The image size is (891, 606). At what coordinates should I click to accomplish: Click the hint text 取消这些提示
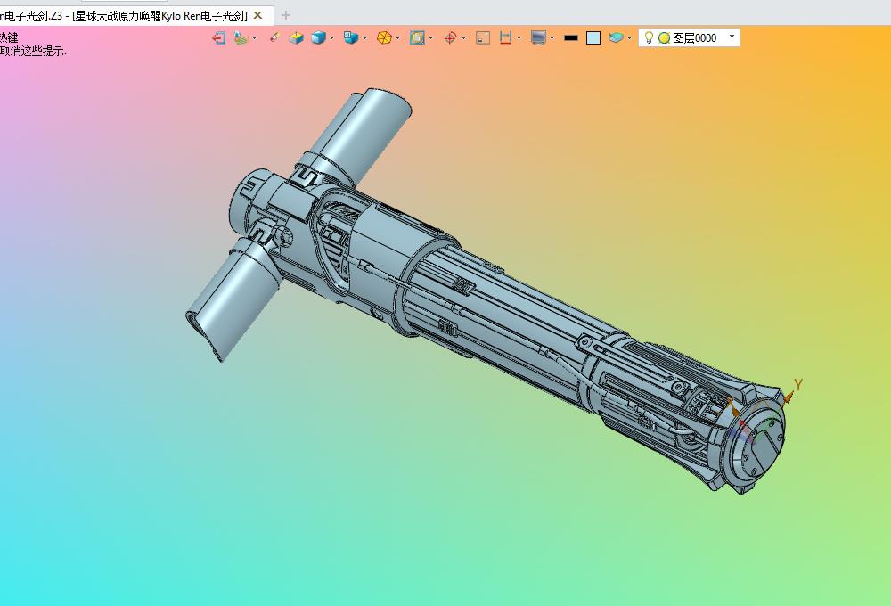point(33,51)
